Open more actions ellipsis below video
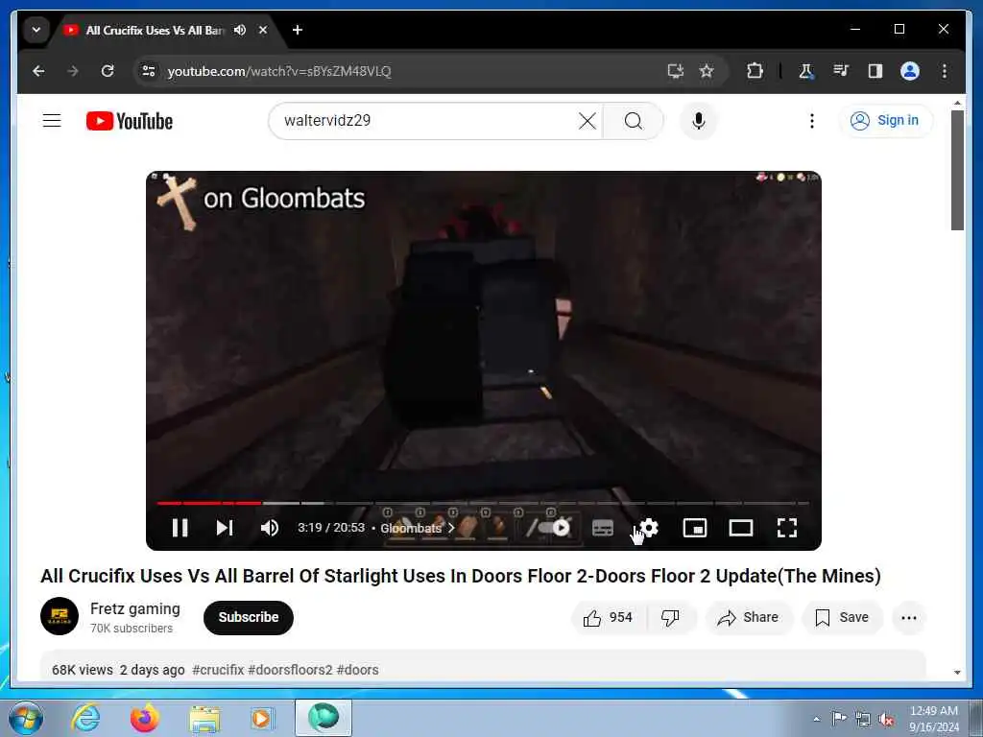 [909, 617]
